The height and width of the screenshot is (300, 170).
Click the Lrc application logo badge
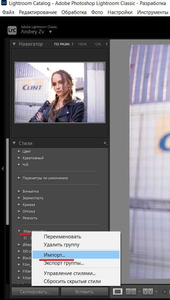tap(12, 30)
